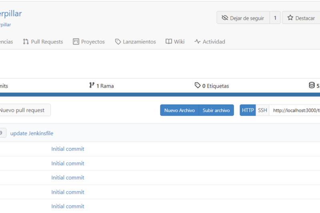This screenshot has width=320, height=213.
Task: Click the blue language statistics bar
Action: point(160,95)
